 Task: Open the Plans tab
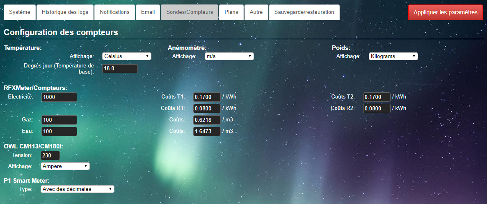(x=231, y=12)
